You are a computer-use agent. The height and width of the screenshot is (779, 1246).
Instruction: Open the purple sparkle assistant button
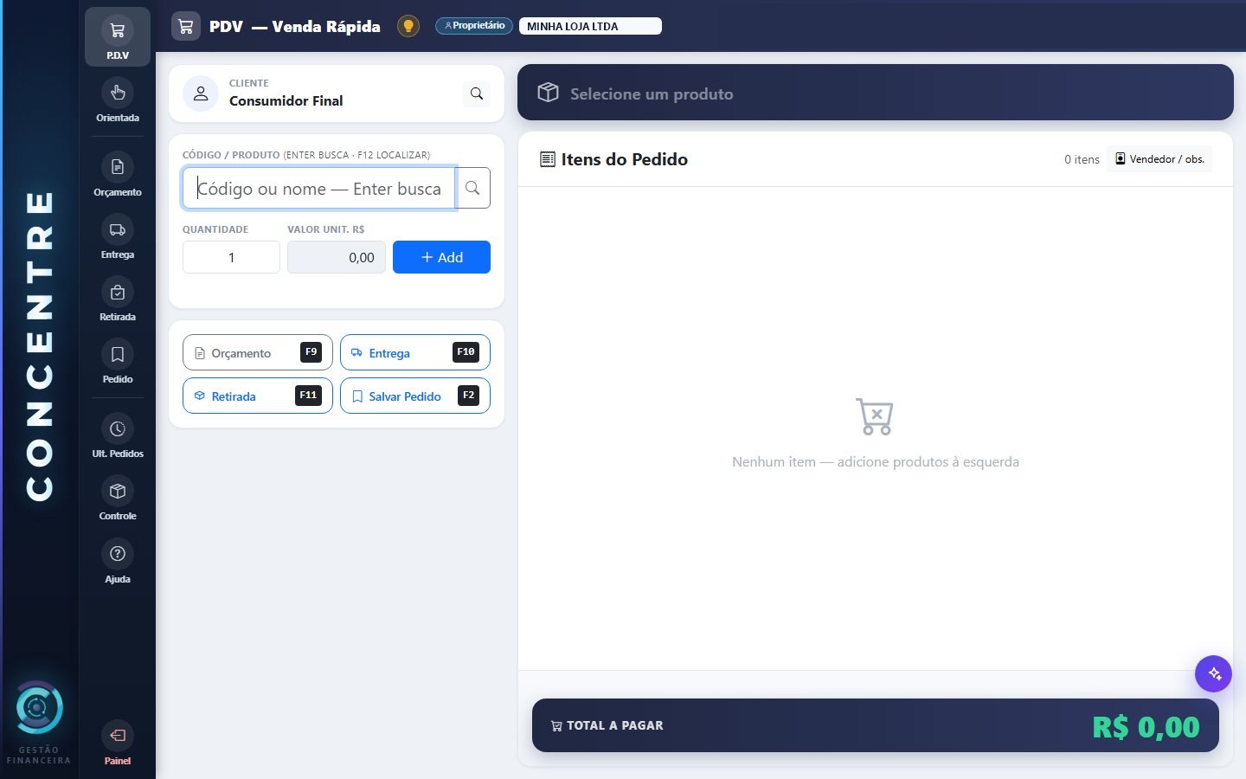pyautogui.click(x=1213, y=673)
